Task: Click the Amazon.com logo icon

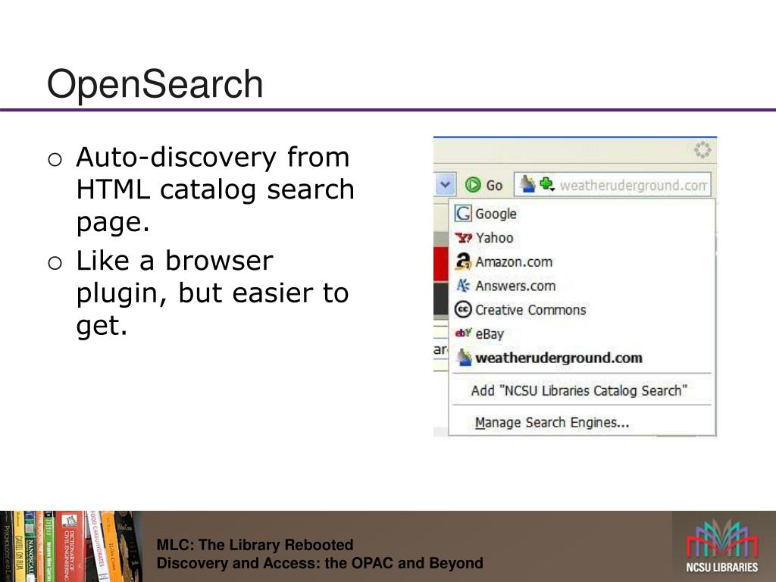Action: tap(463, 261)
